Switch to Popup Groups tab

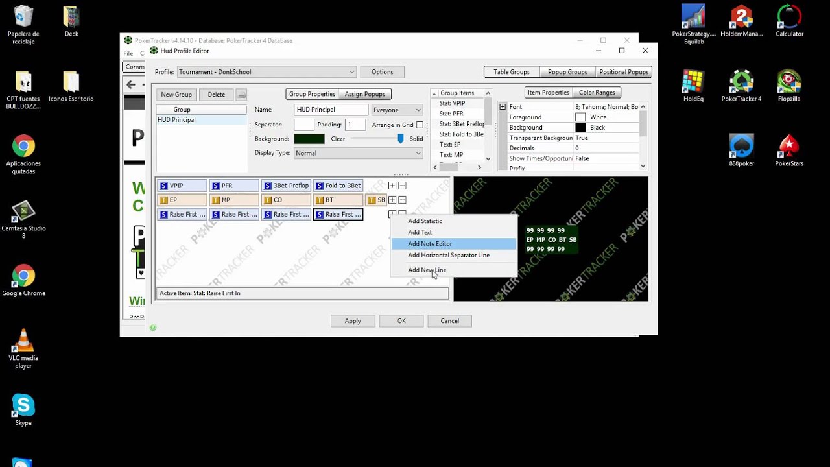click(x=567, y=72)
